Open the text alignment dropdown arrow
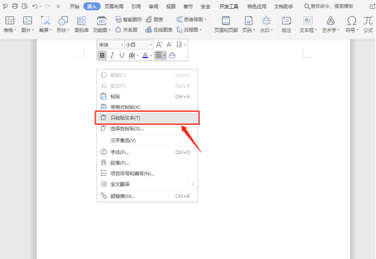Viewport: 376px width, 259px height. pos(164,56)
